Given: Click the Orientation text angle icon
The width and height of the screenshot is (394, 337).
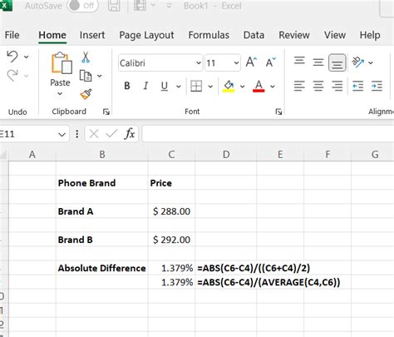Looking at the screenshot, I should [x=357, y=62].
